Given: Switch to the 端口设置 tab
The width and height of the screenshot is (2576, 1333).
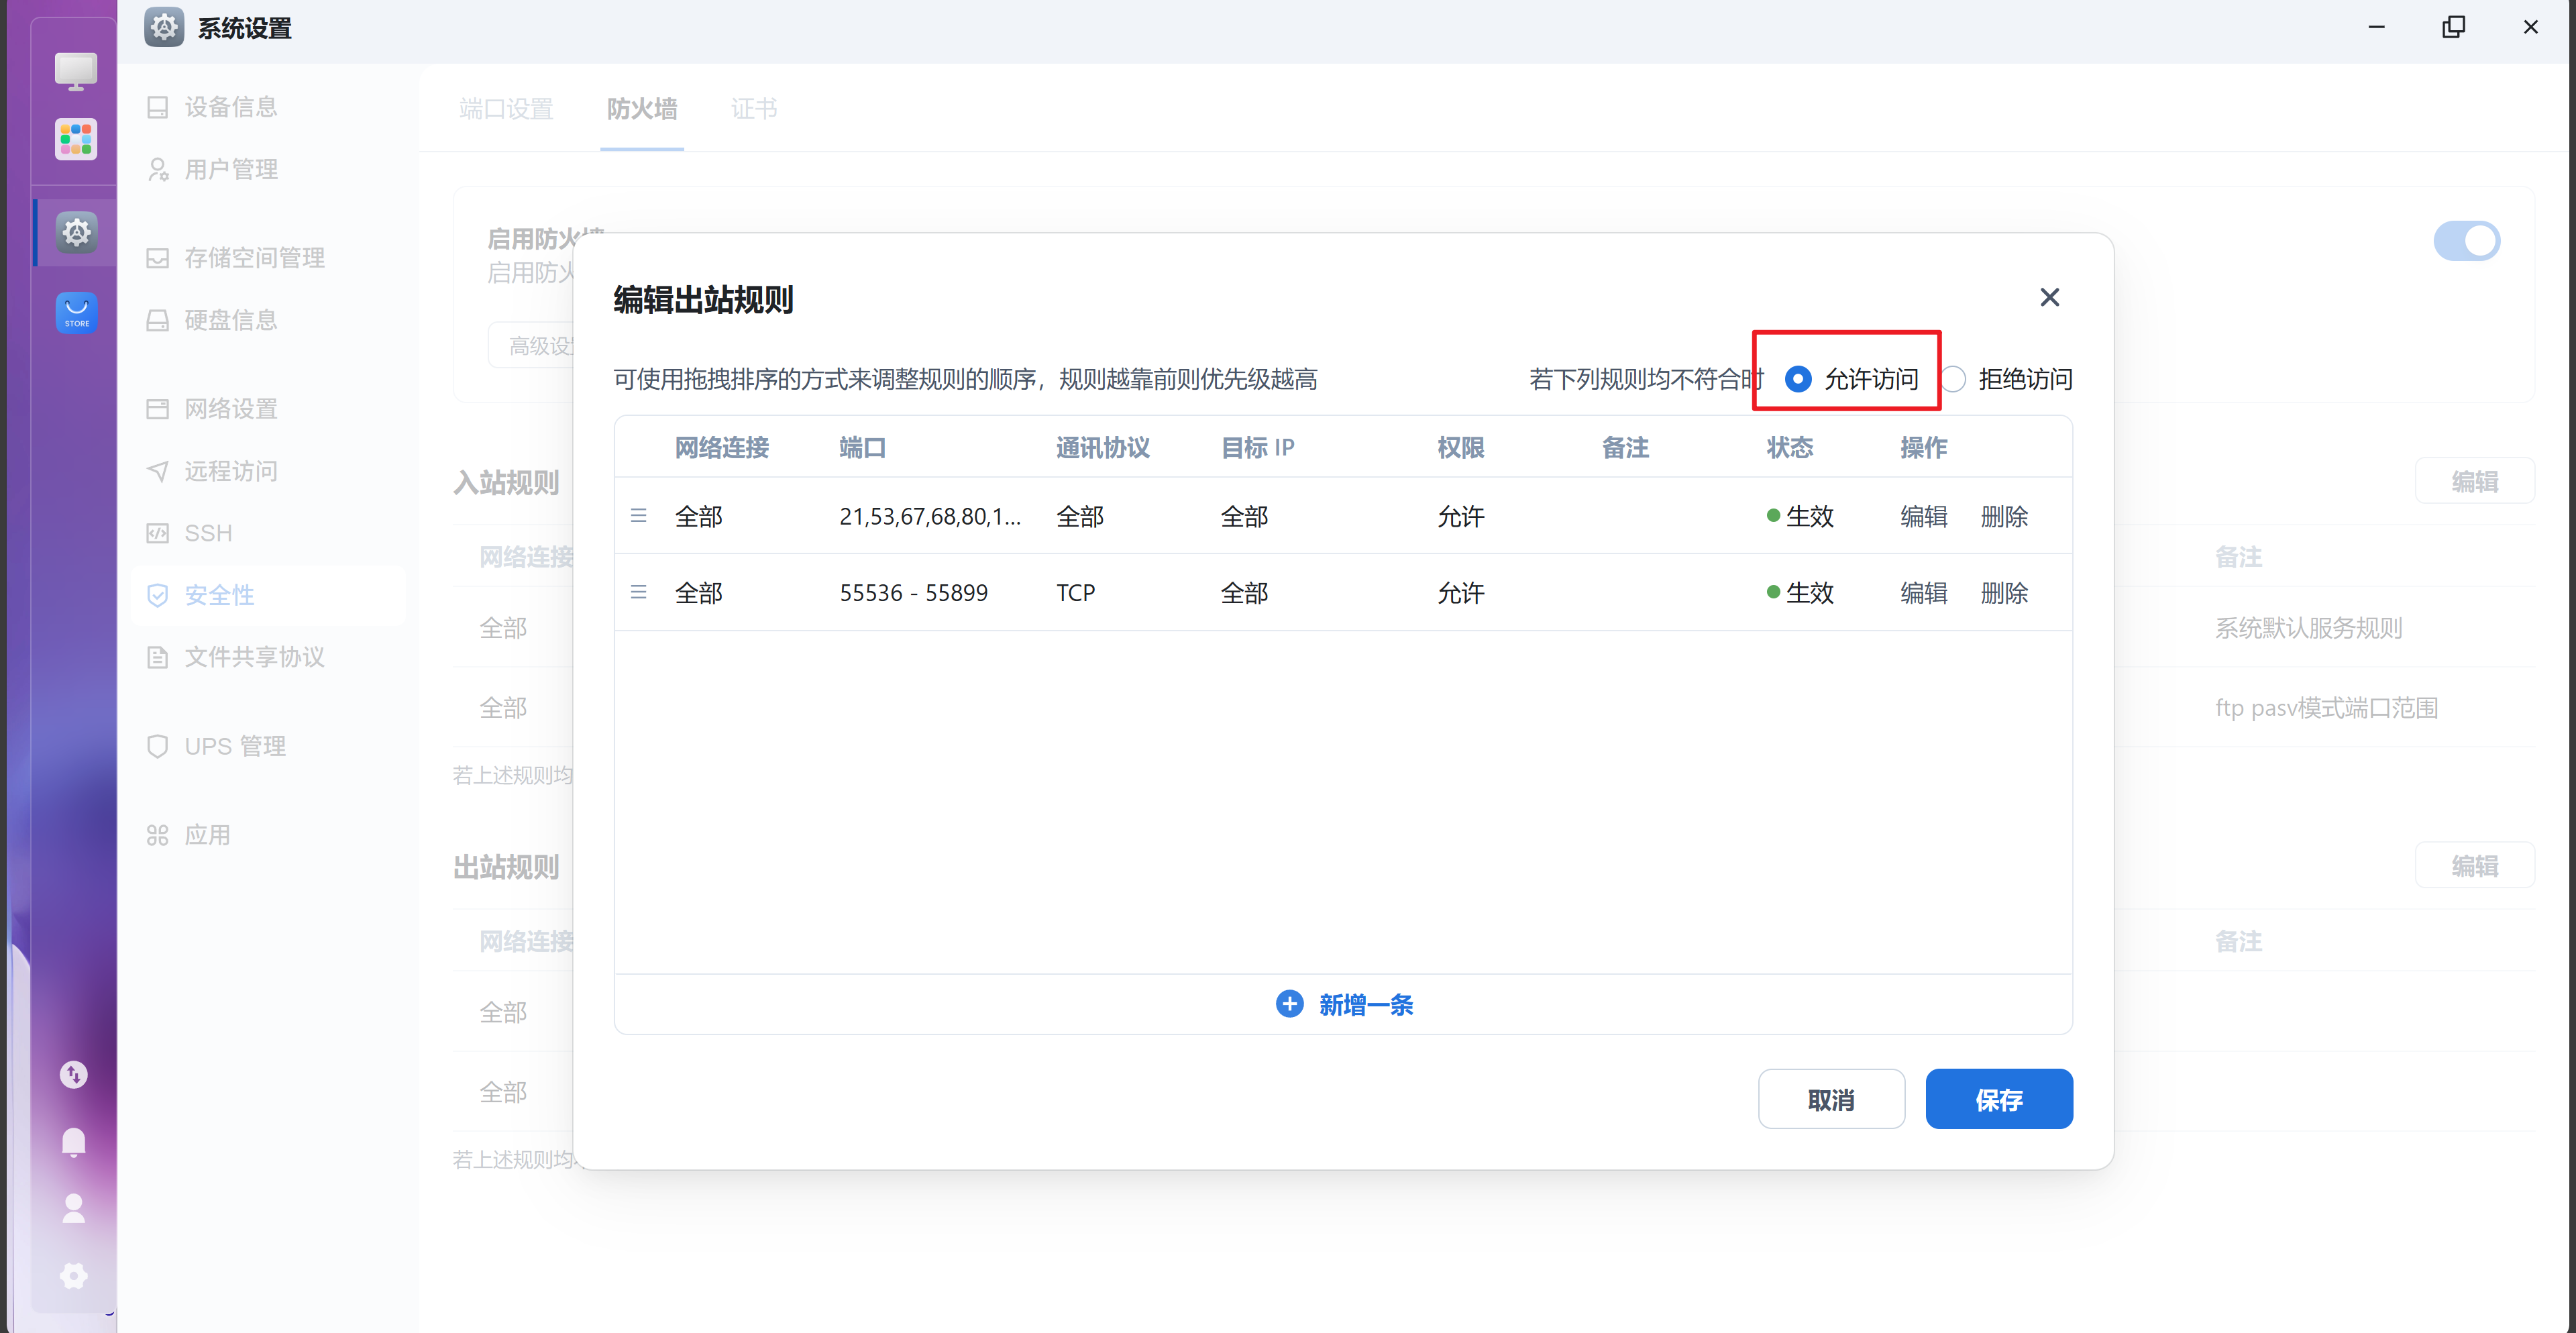Looking at the screenshot, I should 506,109.
